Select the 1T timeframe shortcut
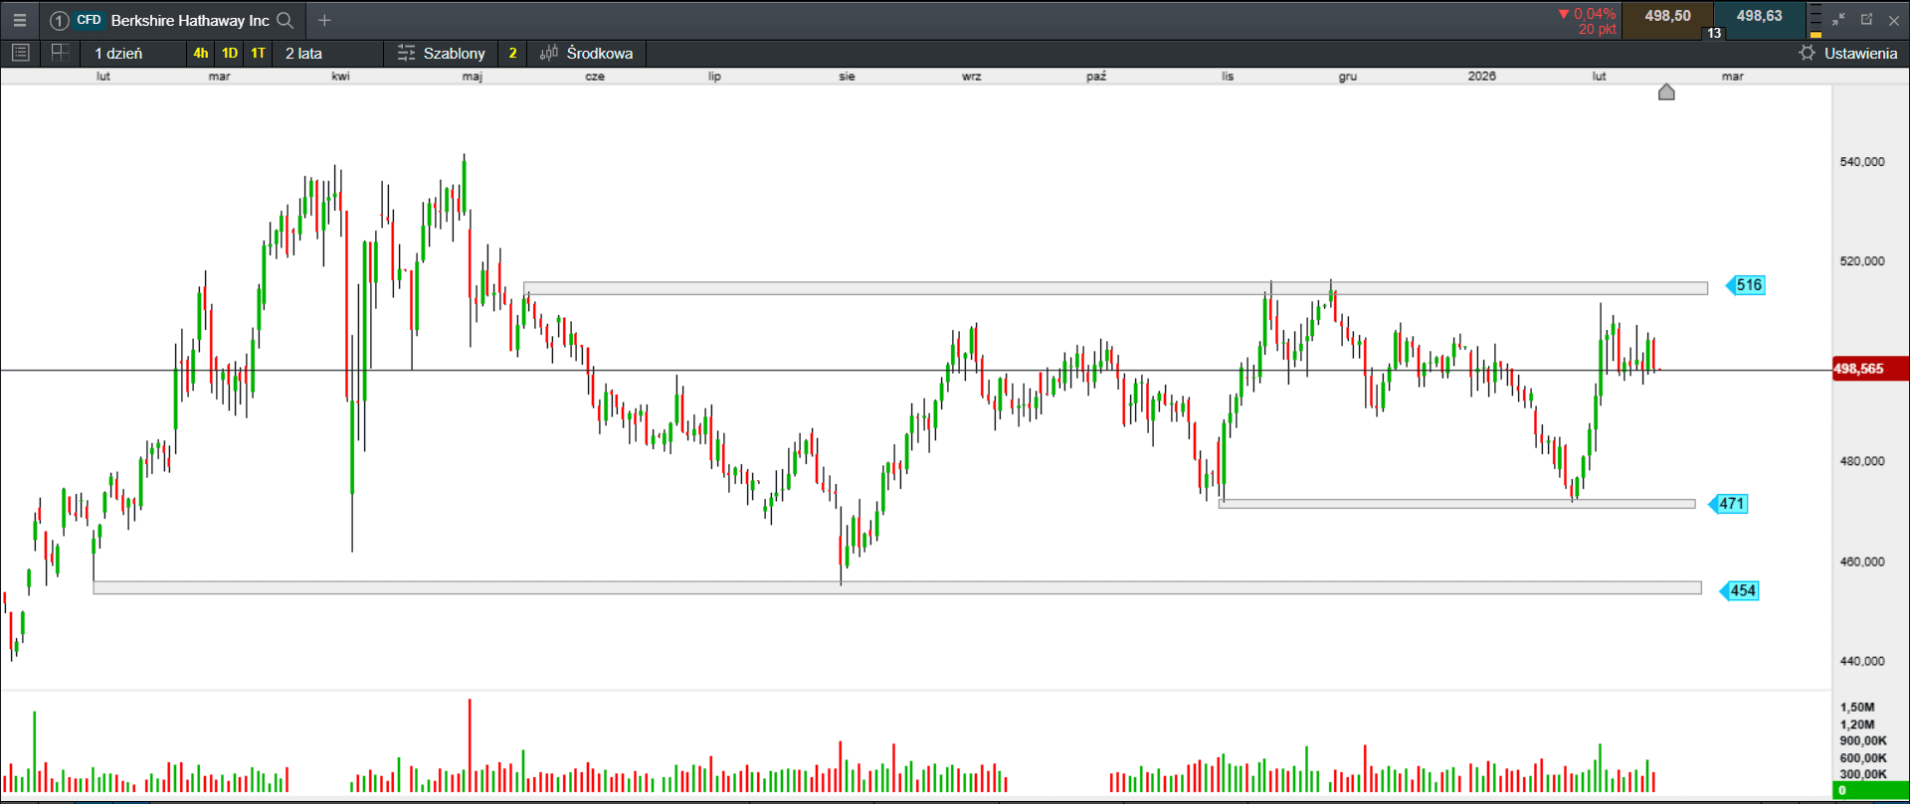This screenshot has width=1910, height=804. pos(259,53)
